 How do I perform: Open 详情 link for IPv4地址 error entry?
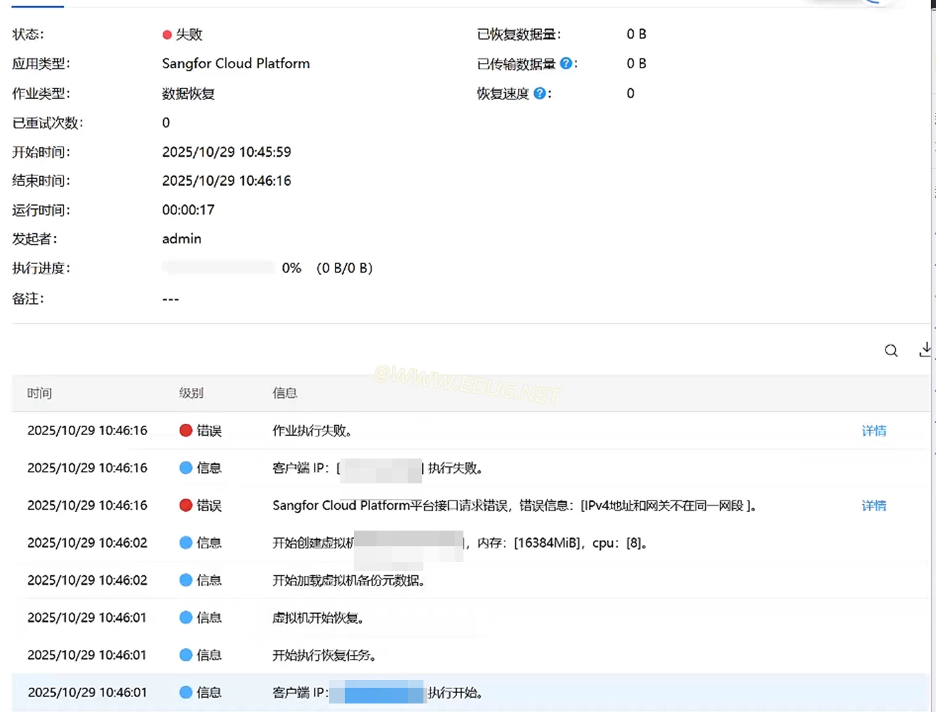(874, 505)
